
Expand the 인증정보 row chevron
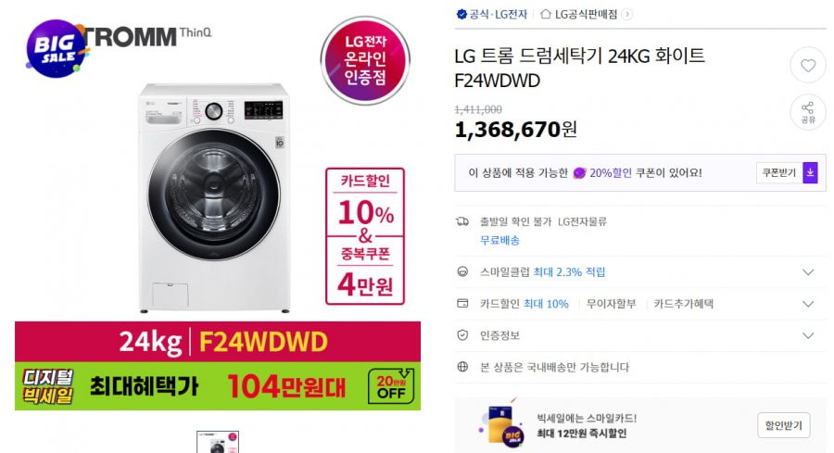coord(808,335)
